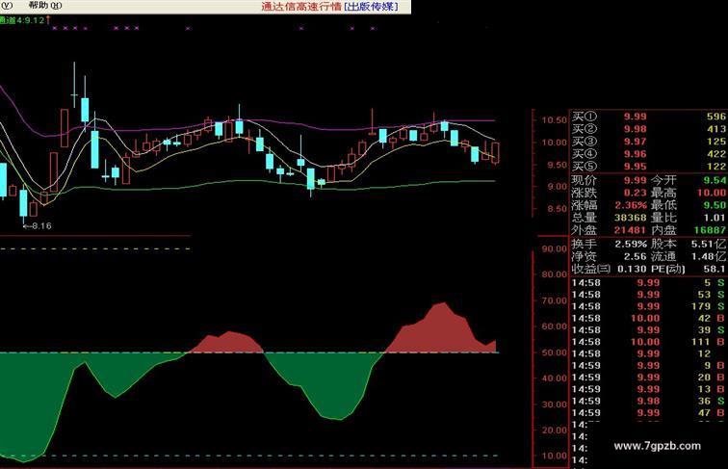The width and height of the screenshot is (728, 469).
Task: Select the 买⑤ bid row at 9.95
Action: pyautogui.click(x=634, y=167)
